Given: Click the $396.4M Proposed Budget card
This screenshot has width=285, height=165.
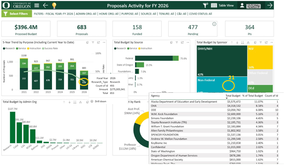Looking at the screenshot, I should click(x=26, y=29).
